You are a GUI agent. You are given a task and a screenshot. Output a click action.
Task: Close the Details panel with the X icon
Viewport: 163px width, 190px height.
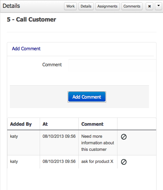pyautogui.click(x=149, y=6)
